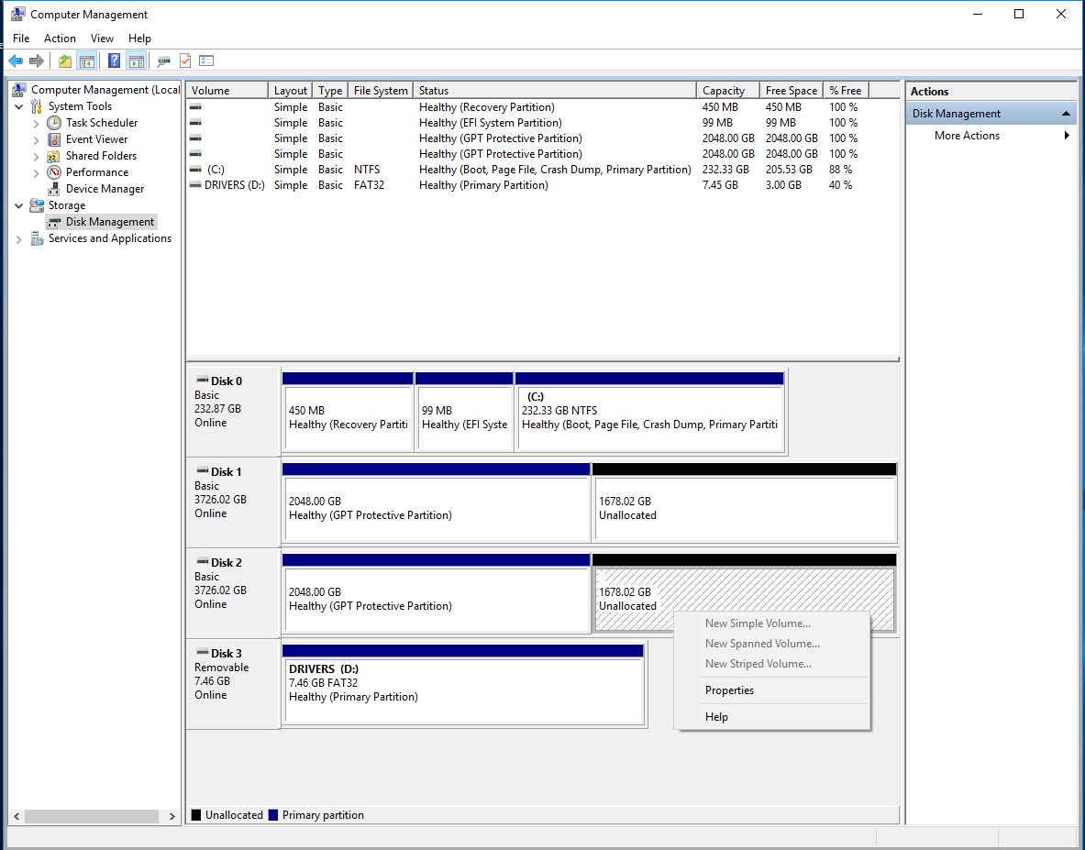The width and height of the screenshot is (1085, 850).
Task: Select Disk 1 1678.02 GB Unallocated block
Action: point(745,502)
